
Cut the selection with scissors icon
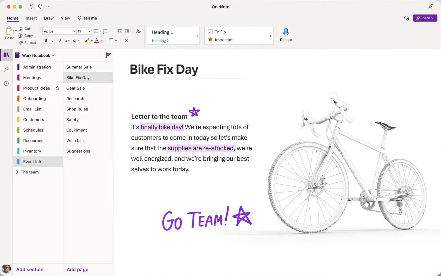(21, 29)
